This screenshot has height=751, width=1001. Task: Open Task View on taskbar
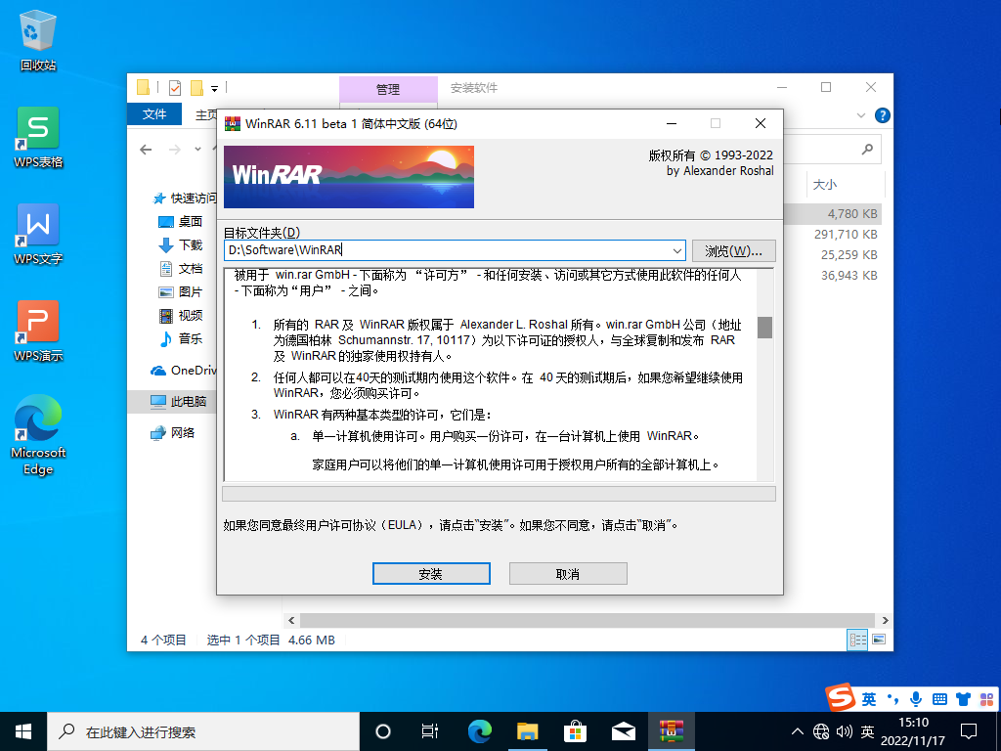tap(430, 731)
